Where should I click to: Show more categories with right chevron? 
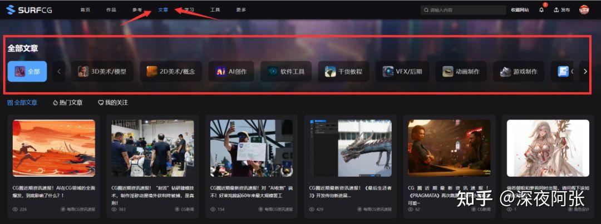585,71
